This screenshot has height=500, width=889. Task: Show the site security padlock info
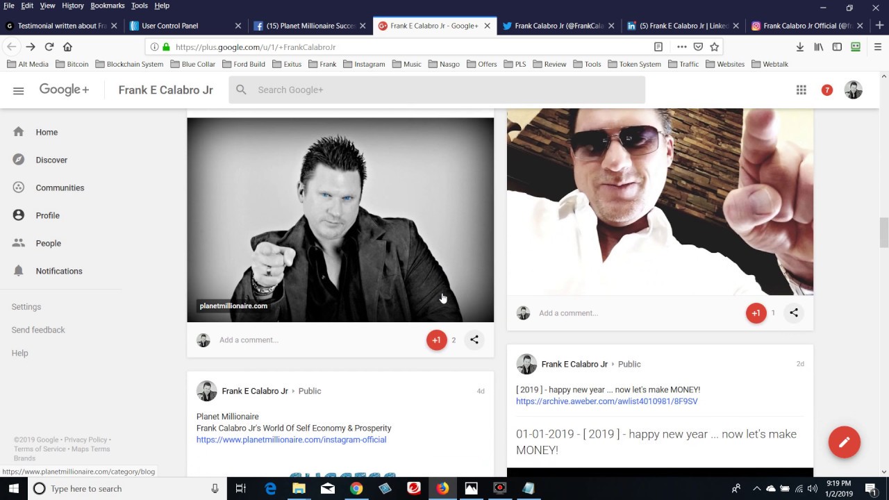point(166,47)
